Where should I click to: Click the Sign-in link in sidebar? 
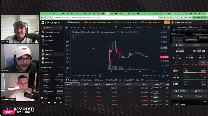[x=59, y=98]
